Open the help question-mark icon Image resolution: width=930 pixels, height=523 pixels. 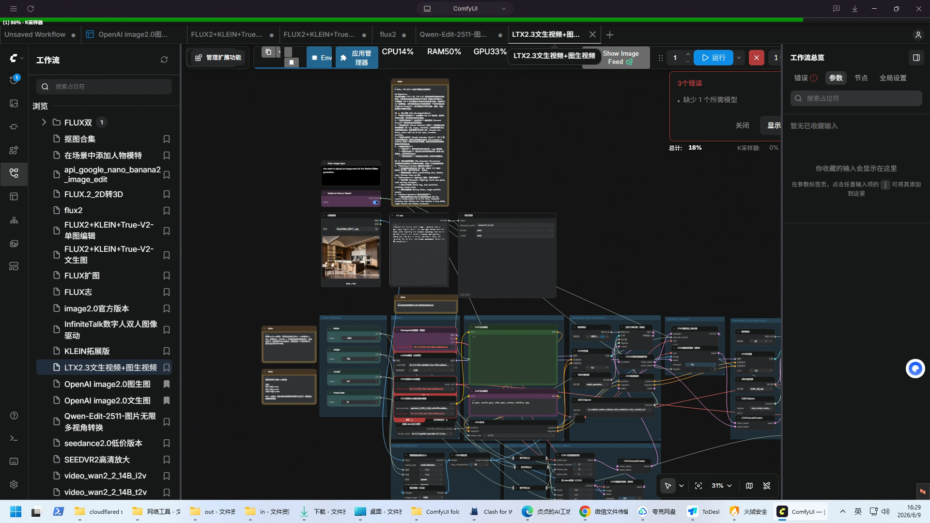click(14, 415)
